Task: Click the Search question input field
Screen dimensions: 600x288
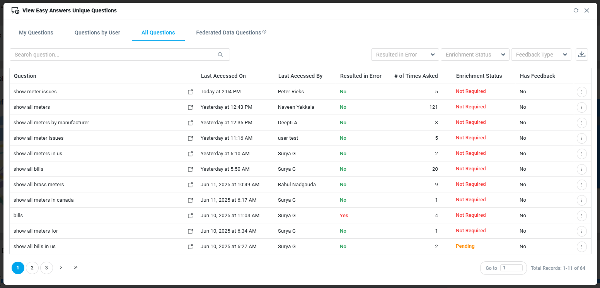Action: pos(114,55)
